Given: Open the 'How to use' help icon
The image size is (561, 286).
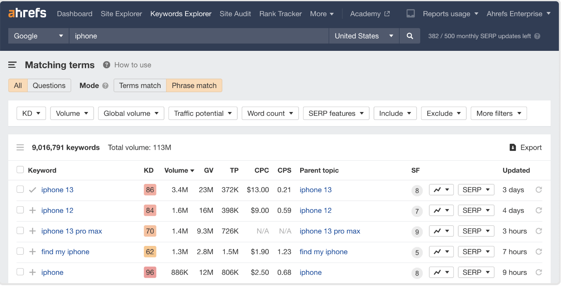Looking at the screenshot, I should pyautogui.click(x=106, y=65).
